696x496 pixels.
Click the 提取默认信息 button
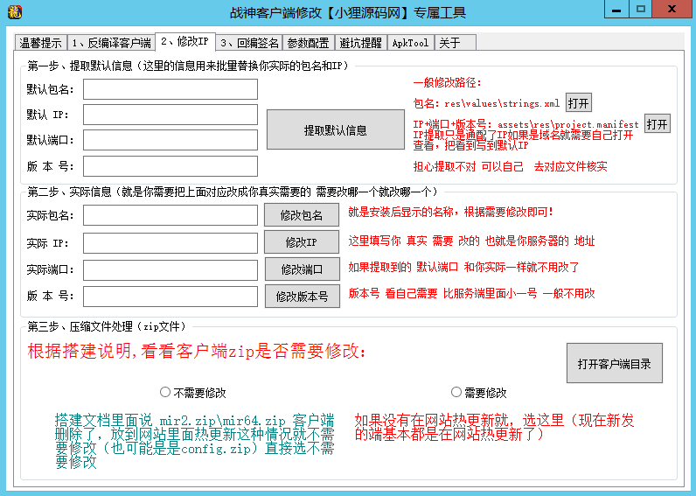(335, 130)
